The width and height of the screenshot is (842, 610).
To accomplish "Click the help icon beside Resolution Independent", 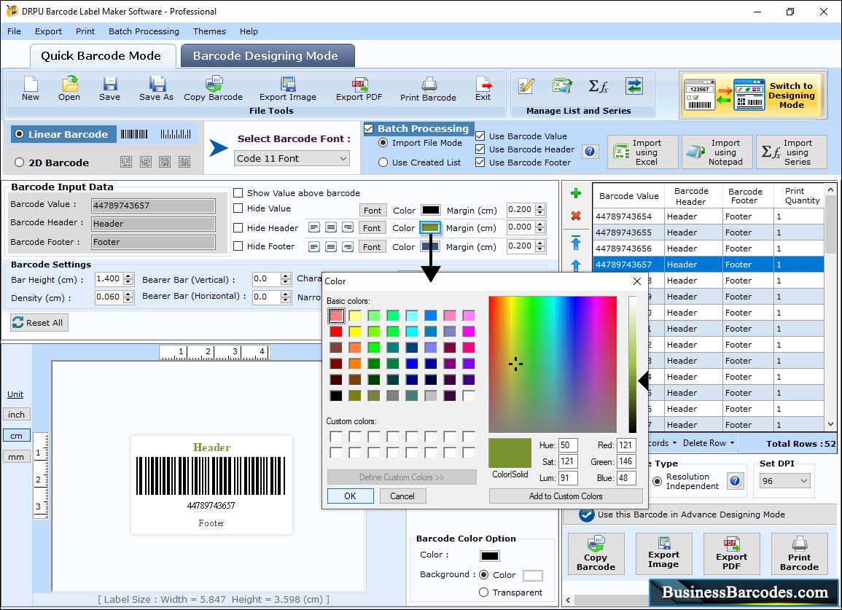I will tap(735, 480).
